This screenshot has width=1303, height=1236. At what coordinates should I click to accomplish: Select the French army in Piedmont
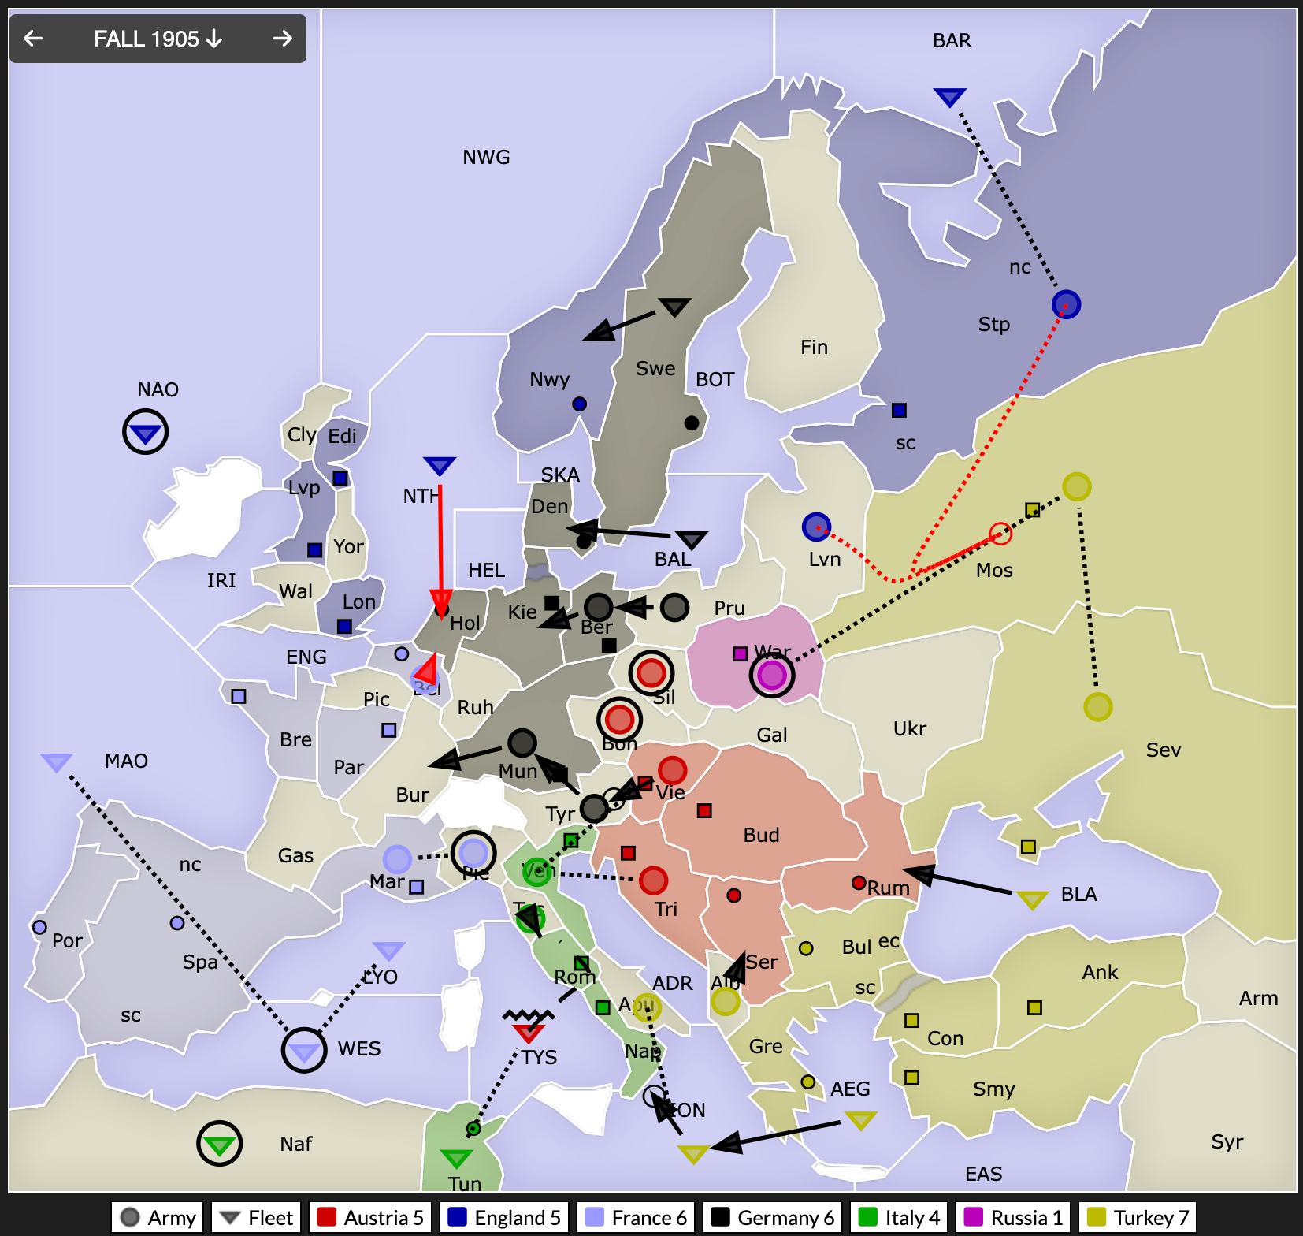pyautogui.click(x=473, y=853)
